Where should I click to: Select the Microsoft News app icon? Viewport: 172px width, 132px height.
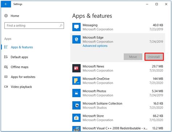tap(77, 68)
